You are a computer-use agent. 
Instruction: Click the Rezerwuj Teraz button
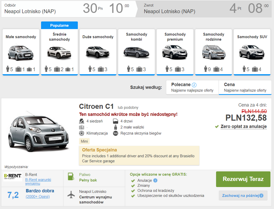[243, 179]
